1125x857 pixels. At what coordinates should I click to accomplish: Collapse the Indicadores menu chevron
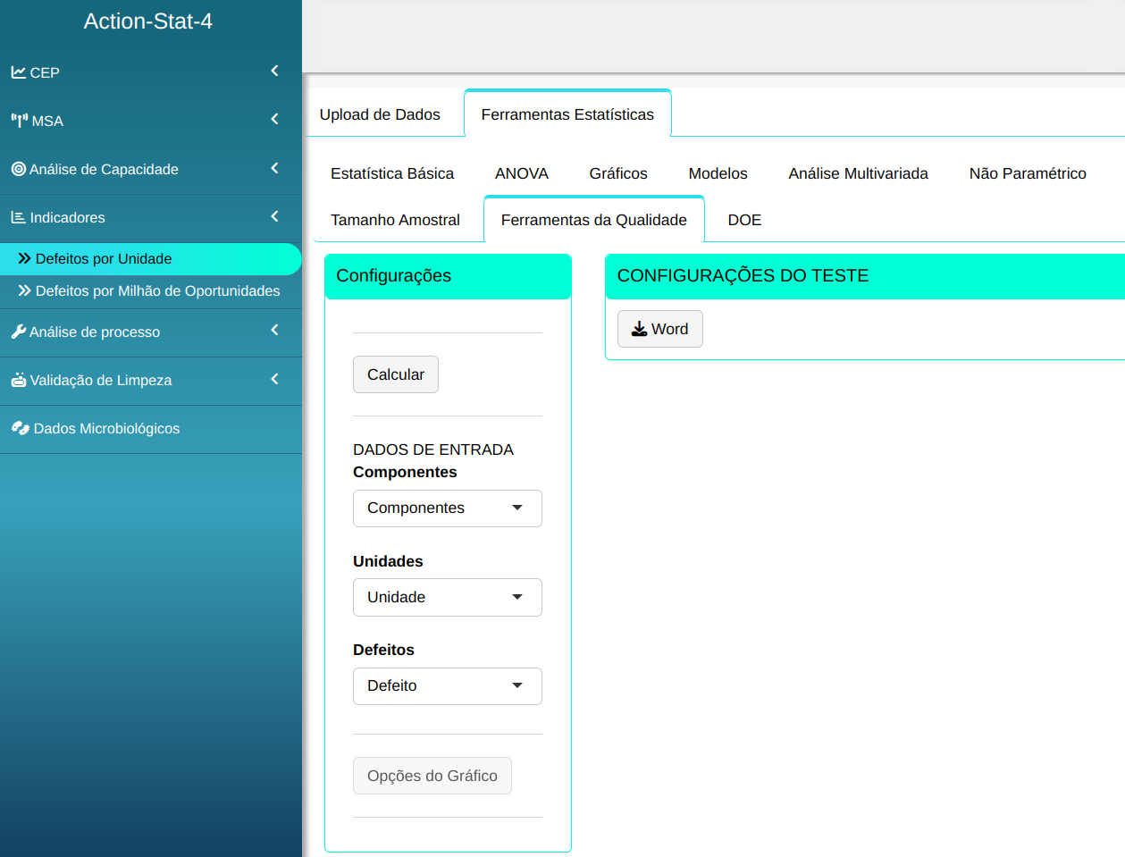[x=274, y=216]
